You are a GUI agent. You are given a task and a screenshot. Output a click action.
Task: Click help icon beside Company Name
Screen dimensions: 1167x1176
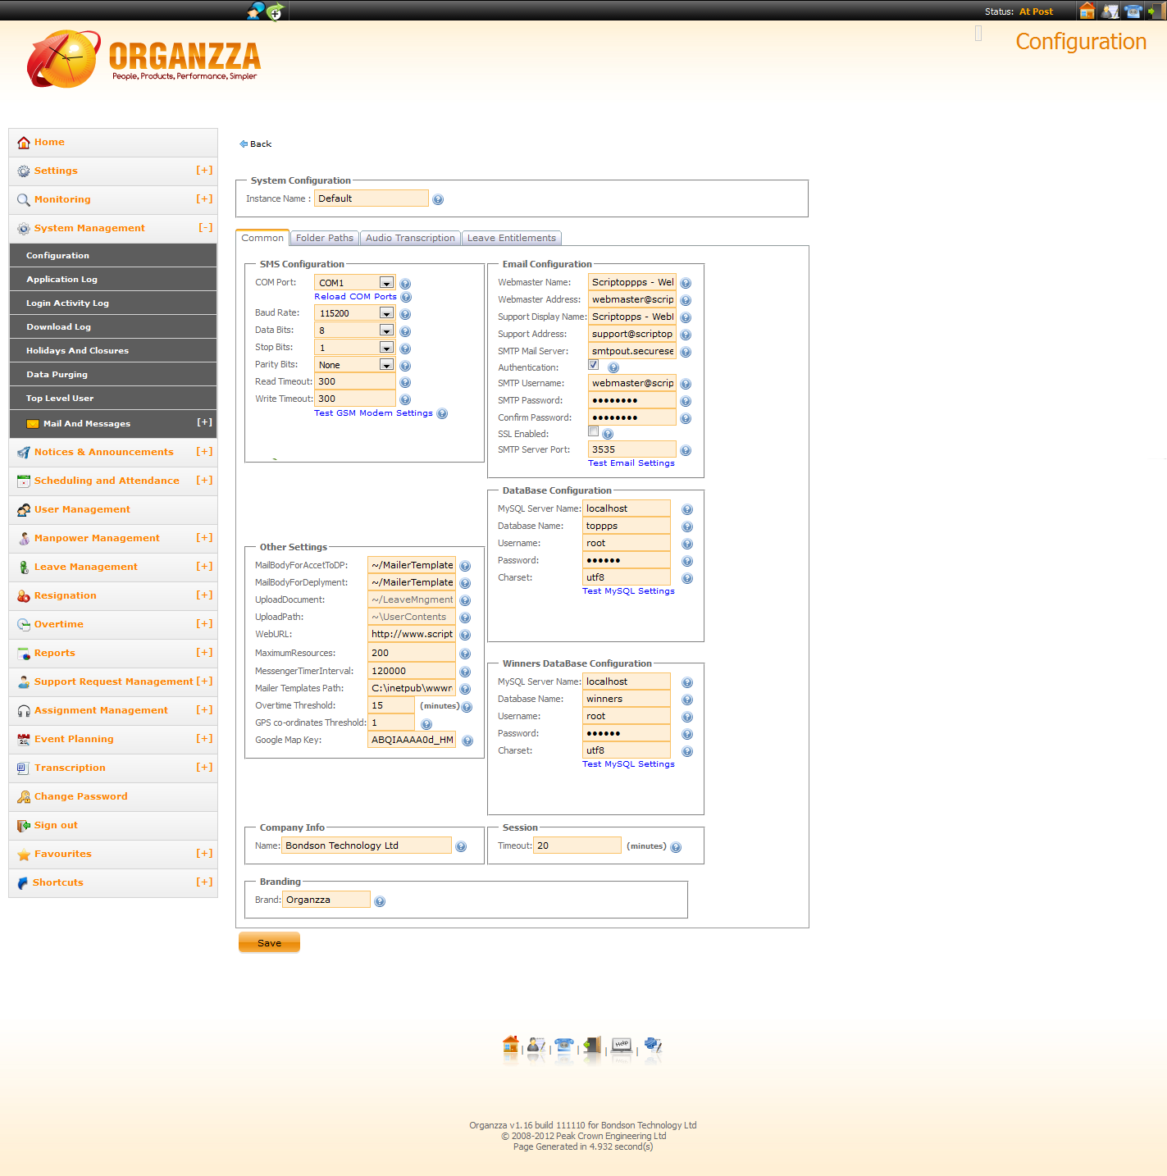tap(461, 846)
